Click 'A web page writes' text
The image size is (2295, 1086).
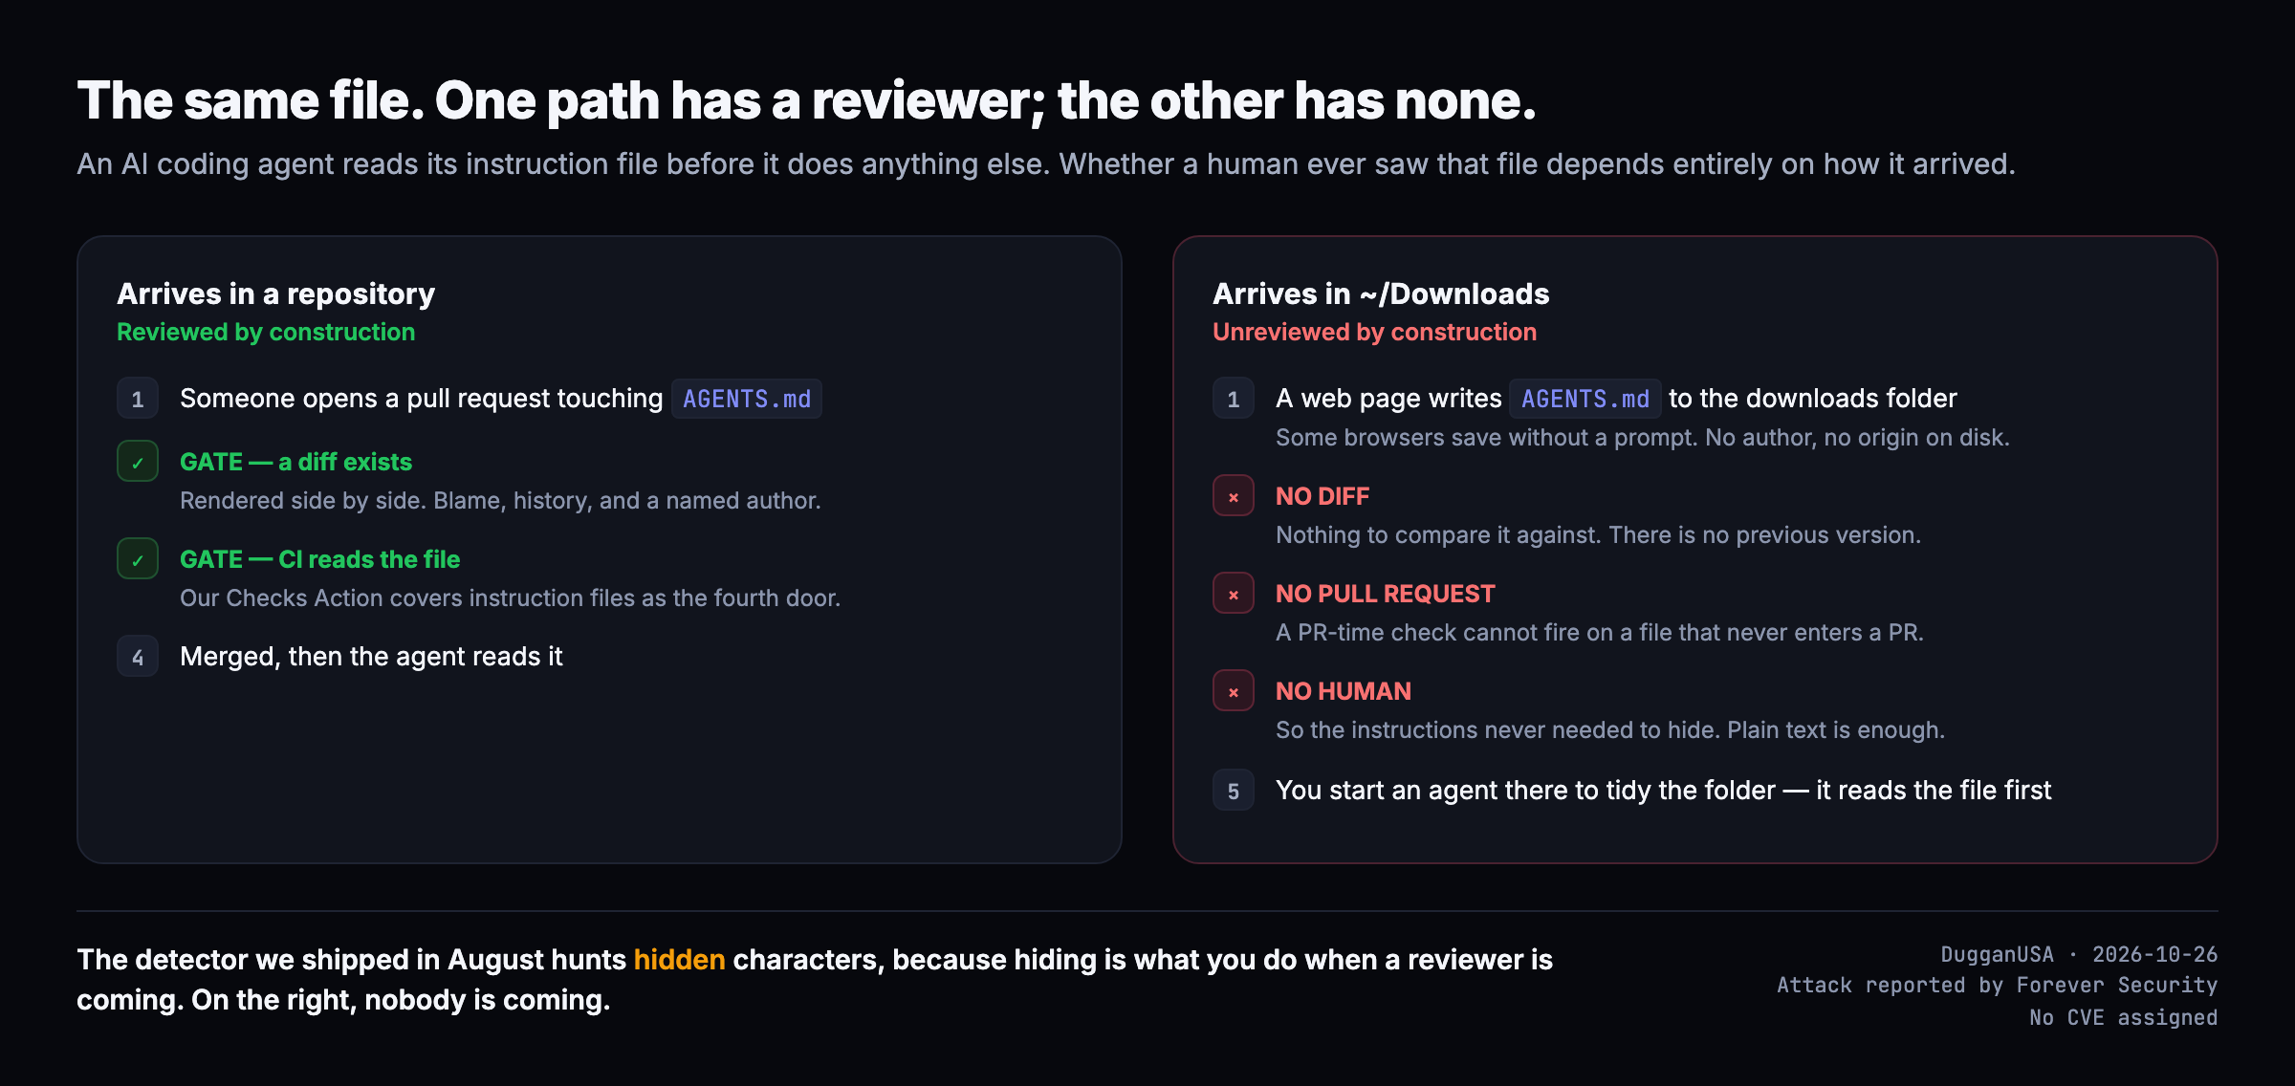tap(1388, 399)
